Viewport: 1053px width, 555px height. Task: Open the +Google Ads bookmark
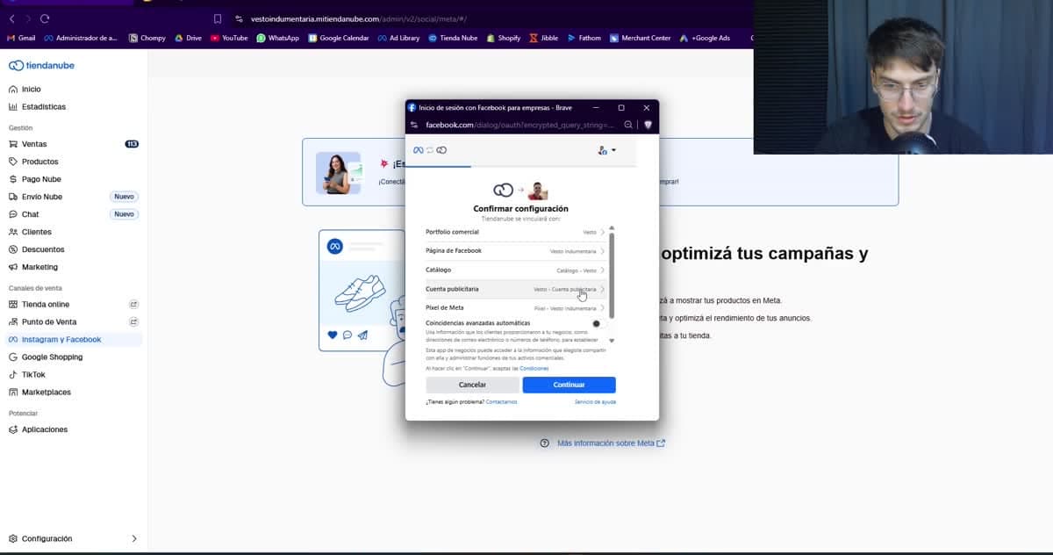(x=705, y=38)
